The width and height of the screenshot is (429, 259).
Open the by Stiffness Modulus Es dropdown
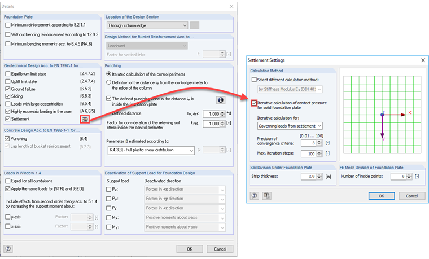coord(290,89)
